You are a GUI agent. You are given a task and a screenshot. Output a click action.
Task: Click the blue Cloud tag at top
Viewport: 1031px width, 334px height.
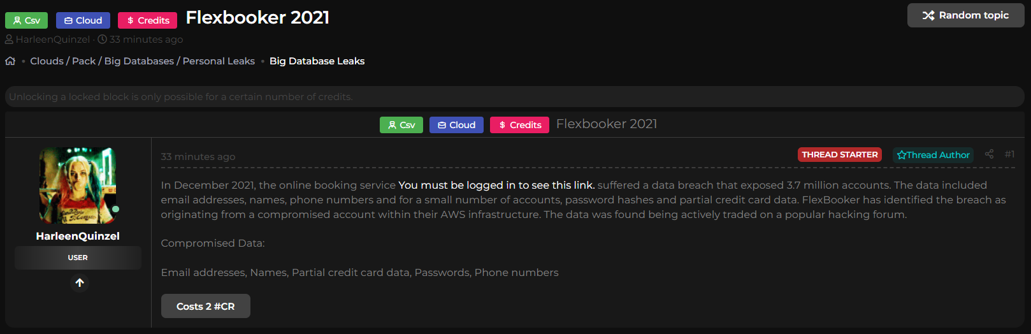pos(83,20)
